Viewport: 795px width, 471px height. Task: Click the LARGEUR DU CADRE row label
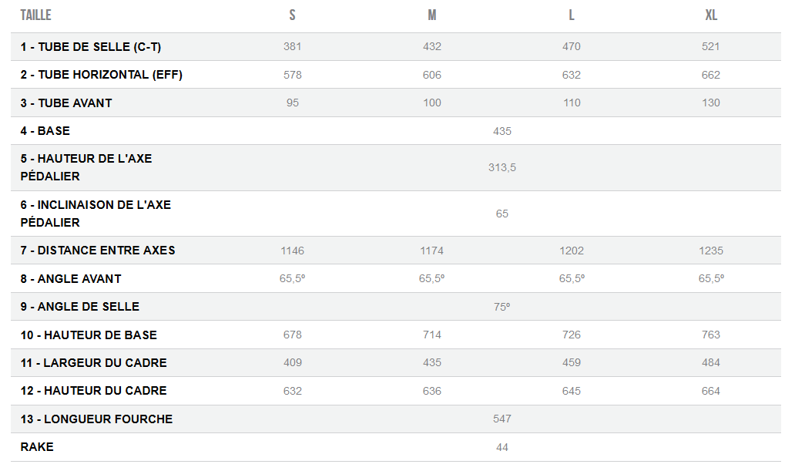(x=94, y=362)
